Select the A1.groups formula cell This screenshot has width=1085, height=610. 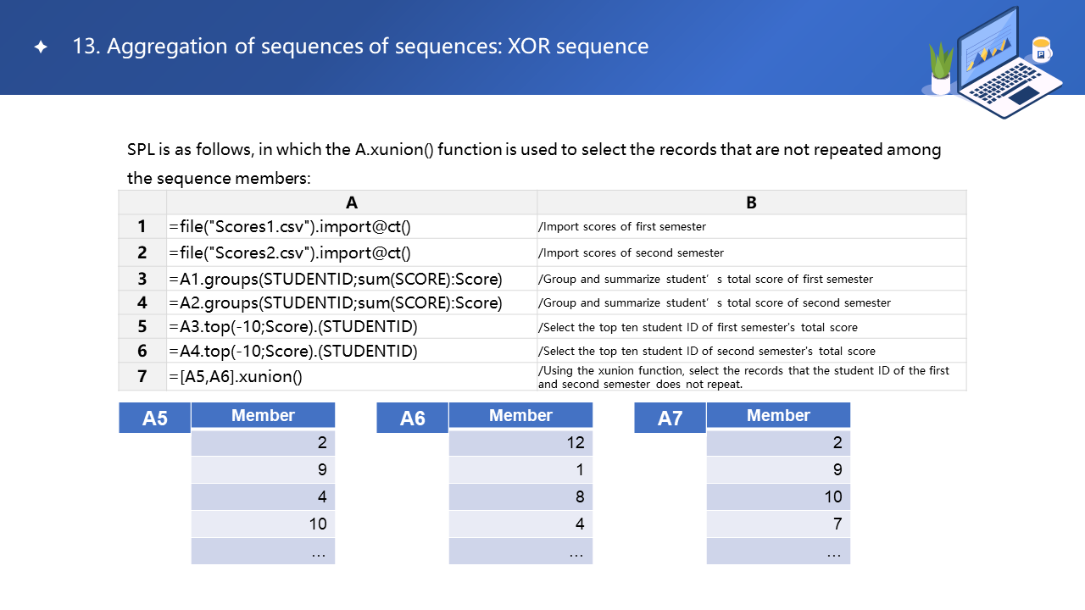point(335,279)
